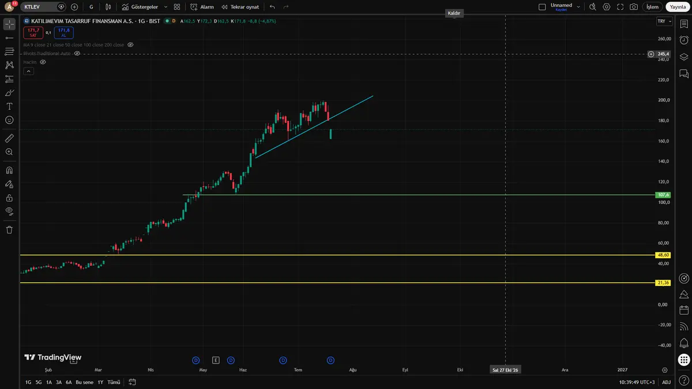Open the Fibonacci and Gann tools
The width and height of the screenshot is (692, 389).
click(x=9, y=51)
